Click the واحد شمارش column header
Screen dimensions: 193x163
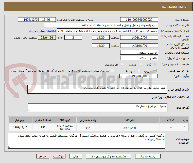click(88, 120)
